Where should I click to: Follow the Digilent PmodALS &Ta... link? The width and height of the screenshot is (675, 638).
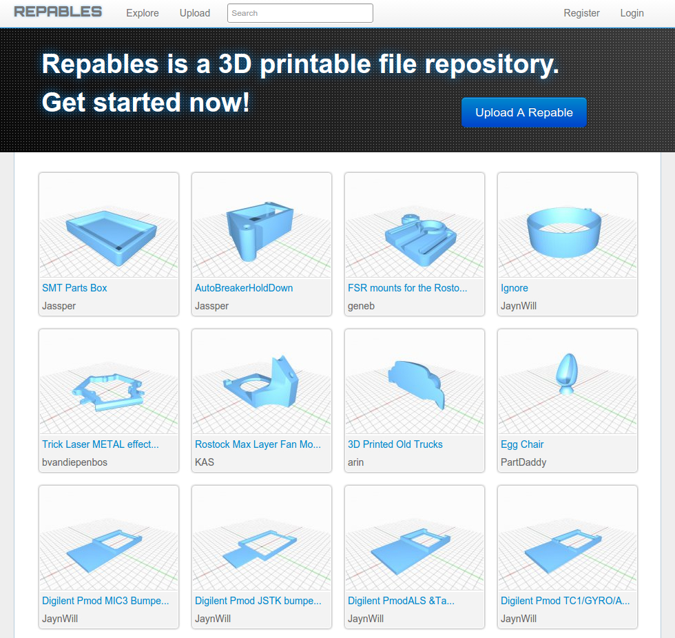click(401, 601)
